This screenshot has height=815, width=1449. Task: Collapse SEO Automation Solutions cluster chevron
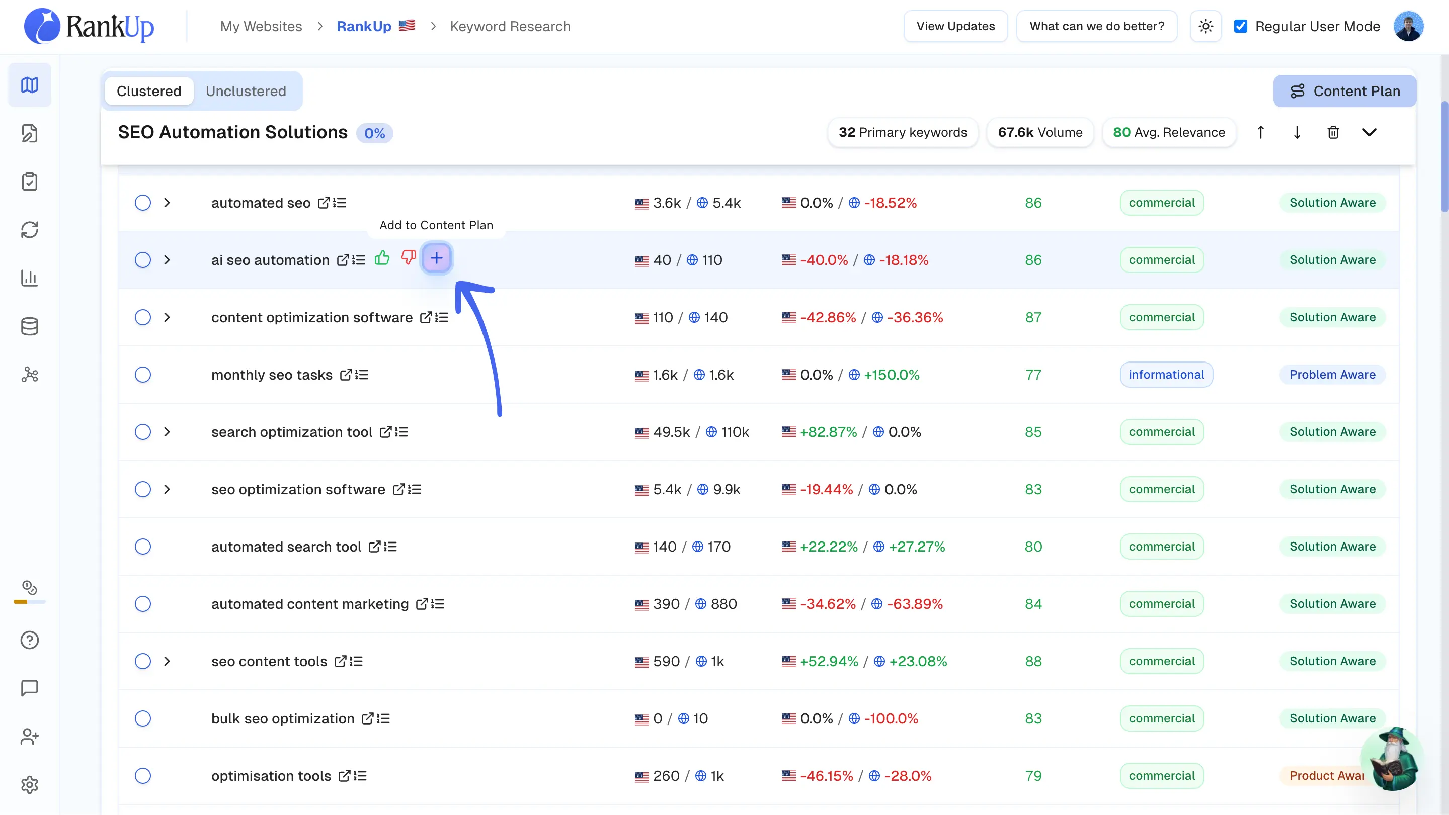(1369, 133)
